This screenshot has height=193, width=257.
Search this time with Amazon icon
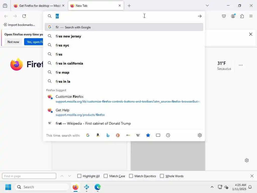(x=98, y=135)
